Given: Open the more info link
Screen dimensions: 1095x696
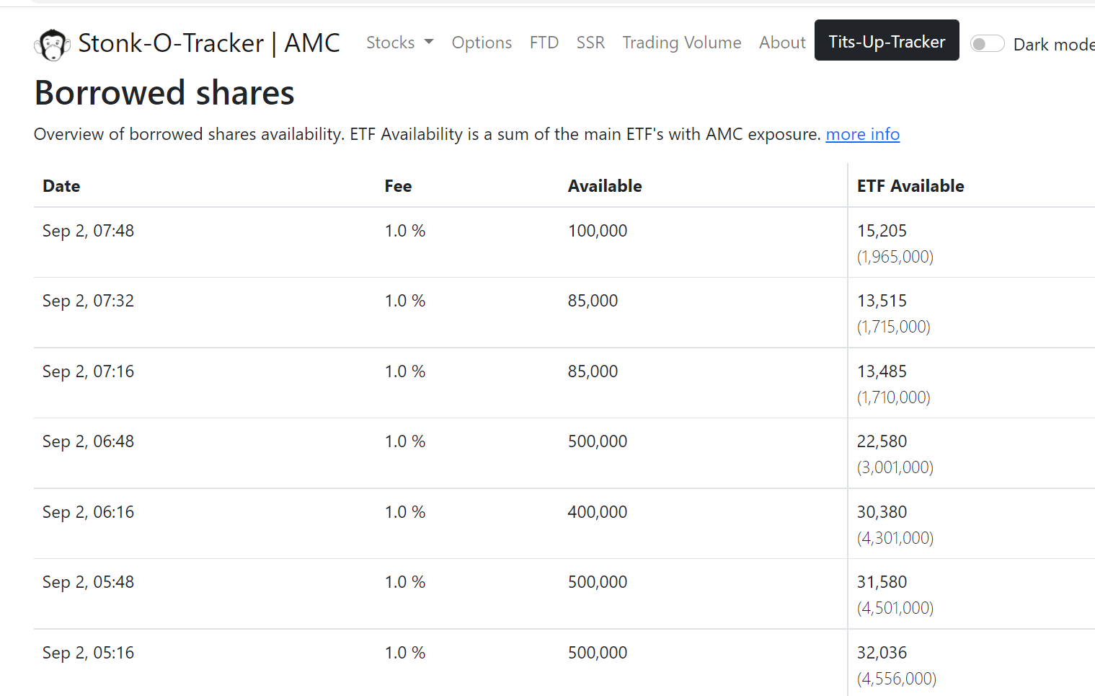Looking at the screenshot, I should pyautogui.click(x=862, y=134).
